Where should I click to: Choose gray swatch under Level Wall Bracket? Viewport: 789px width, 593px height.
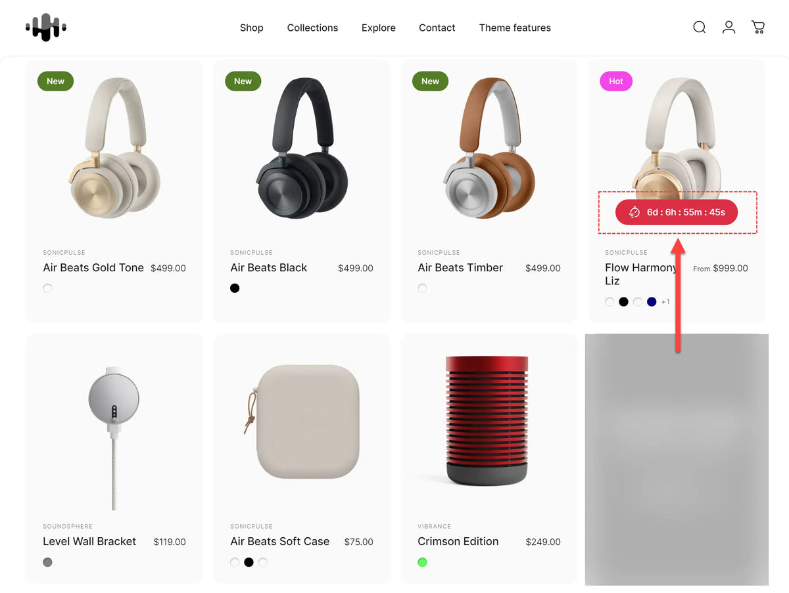[47, 562]
